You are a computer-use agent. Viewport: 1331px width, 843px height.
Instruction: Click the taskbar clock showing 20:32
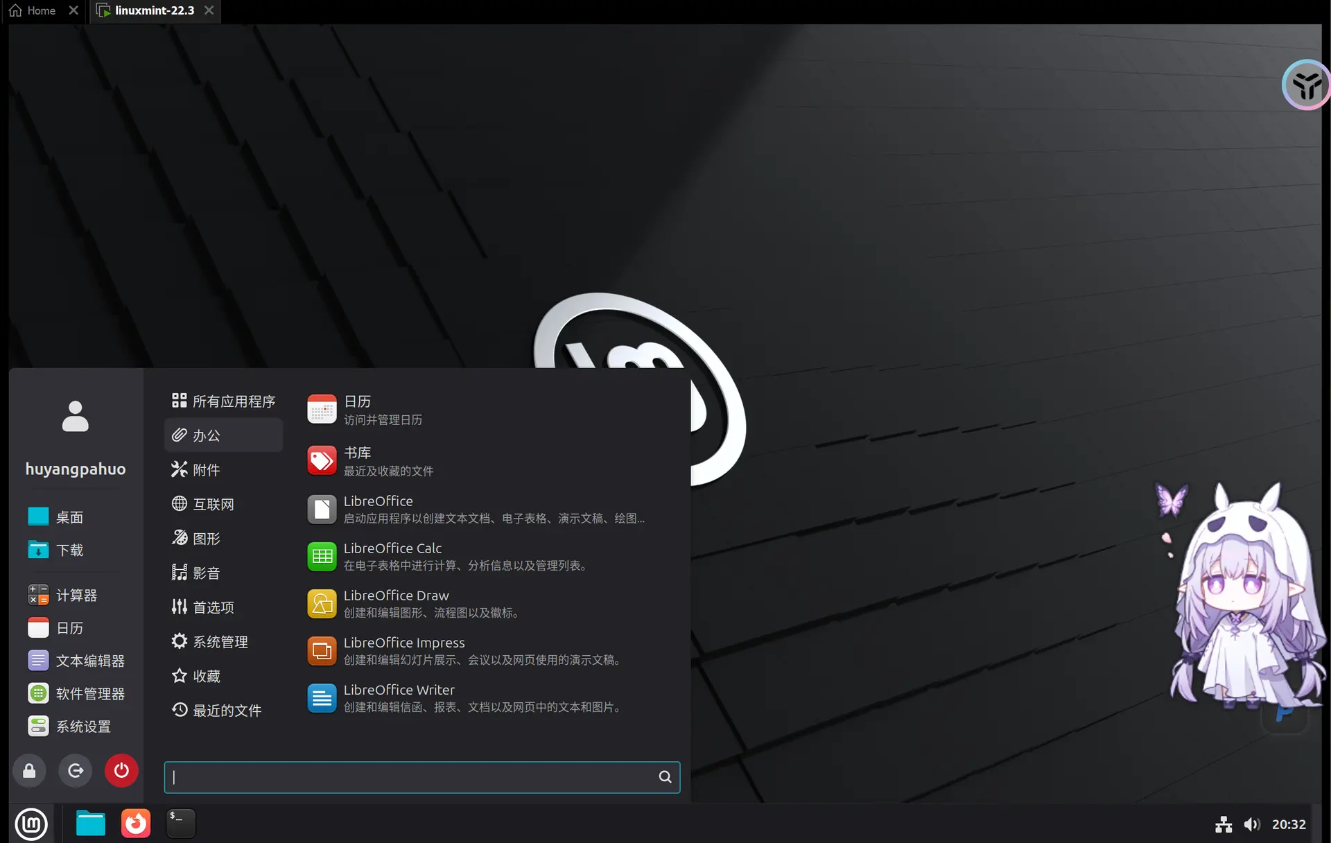pyautogui.click(x=1289, y=824)
